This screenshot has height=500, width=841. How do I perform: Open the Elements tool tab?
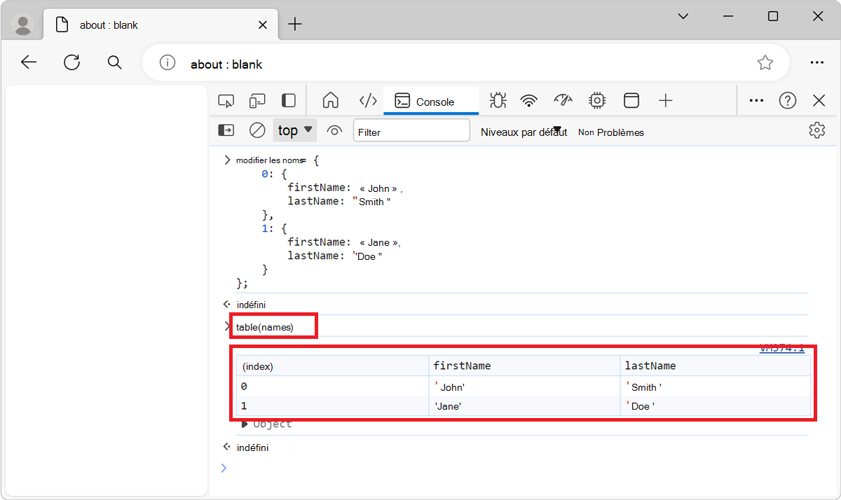pos(368,101)
